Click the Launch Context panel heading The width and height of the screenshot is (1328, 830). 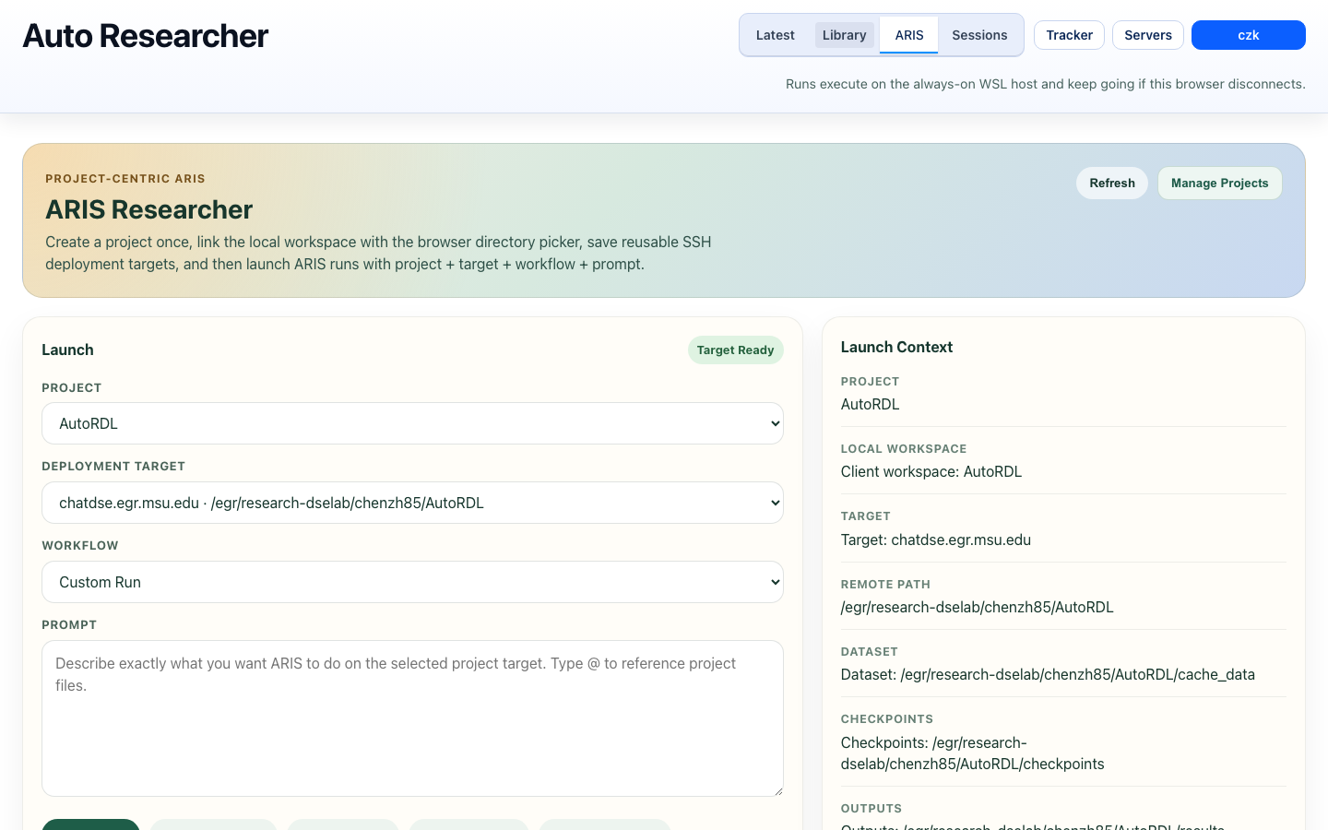[x=896, y=347]
